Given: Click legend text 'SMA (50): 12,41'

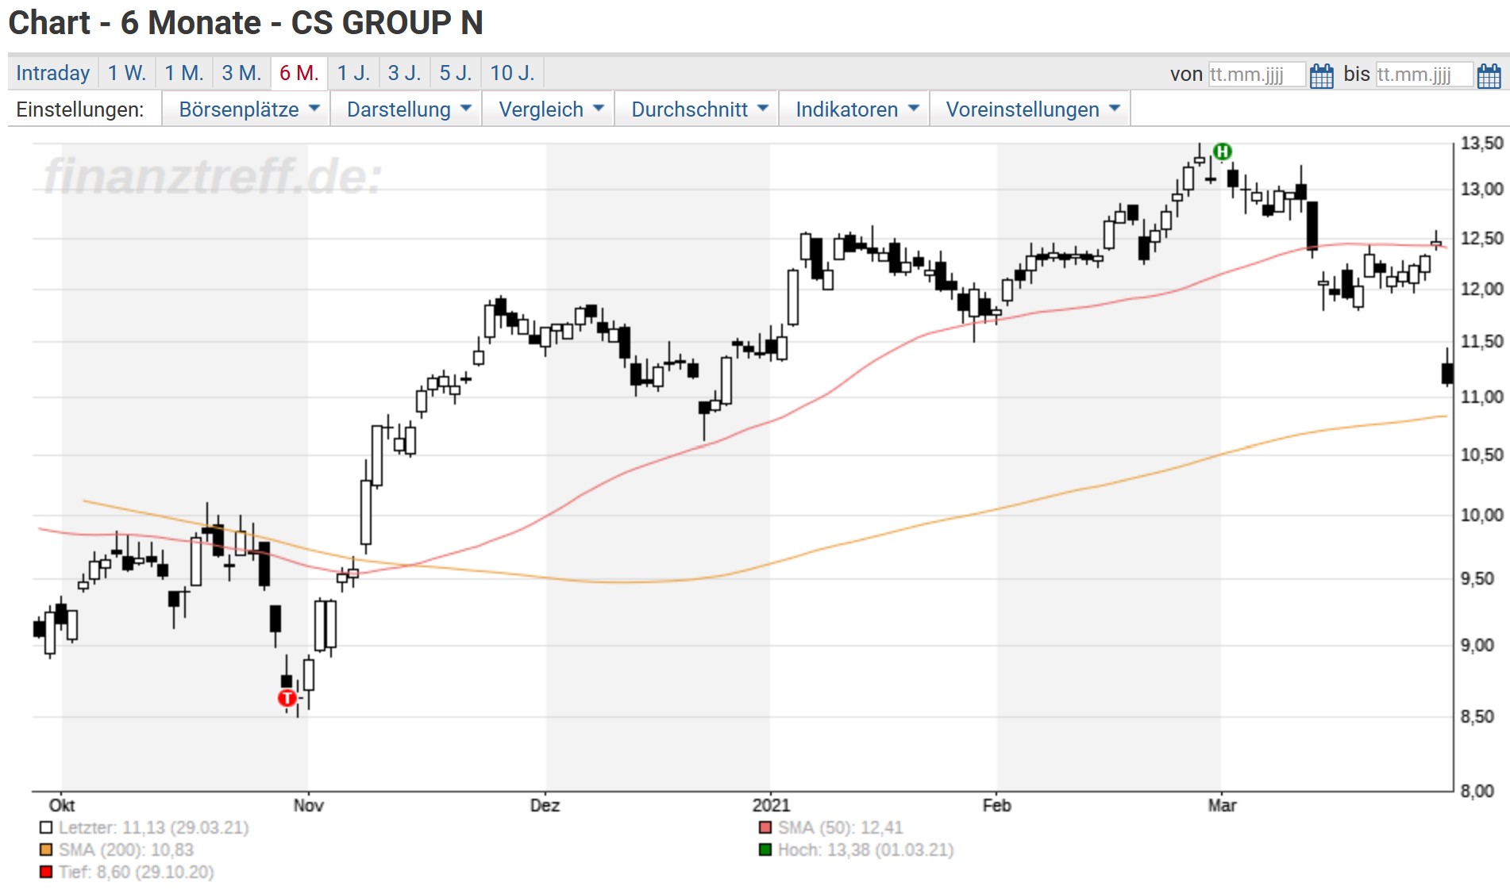Looking at the screenshot, I should click(x=841, y=827).
